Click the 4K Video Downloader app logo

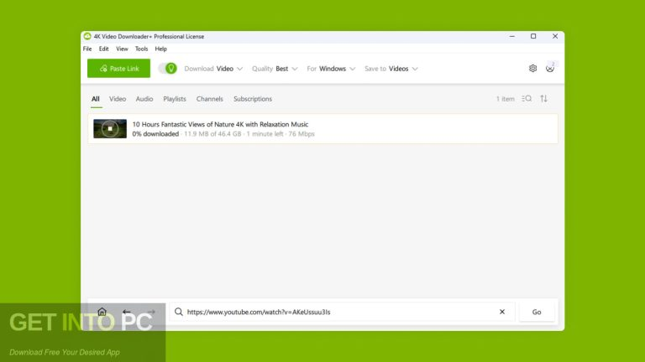click(x=87, y=37)
